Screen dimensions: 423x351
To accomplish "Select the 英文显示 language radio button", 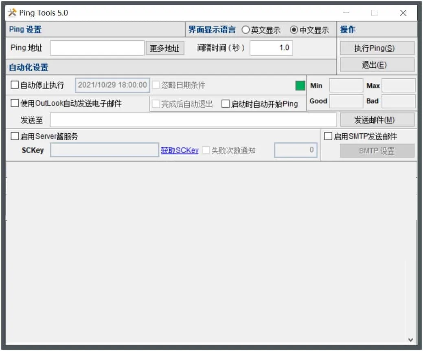I will click(x=245, y=30).
